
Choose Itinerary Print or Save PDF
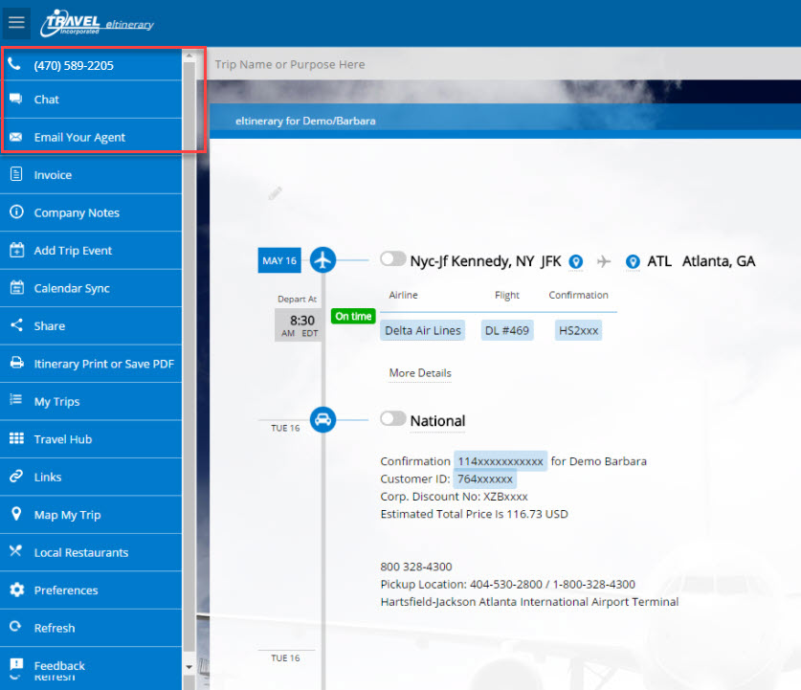click(x=91, y=365)
